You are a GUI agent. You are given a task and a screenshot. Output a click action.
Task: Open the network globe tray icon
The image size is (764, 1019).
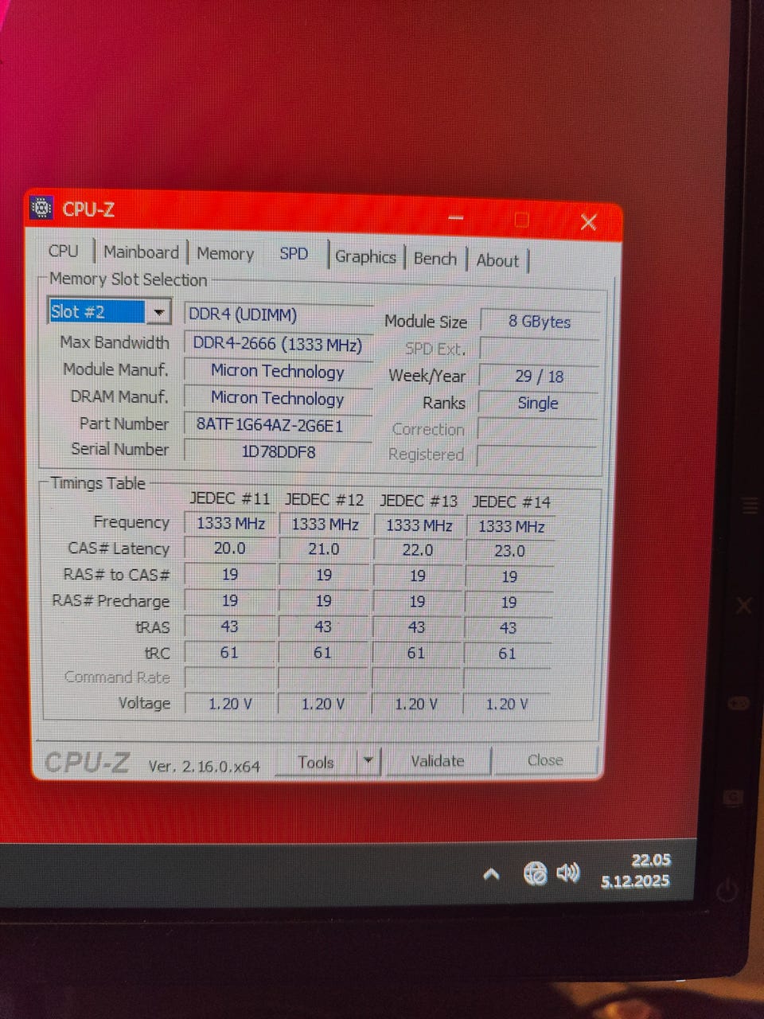click(x=535, y=874)
